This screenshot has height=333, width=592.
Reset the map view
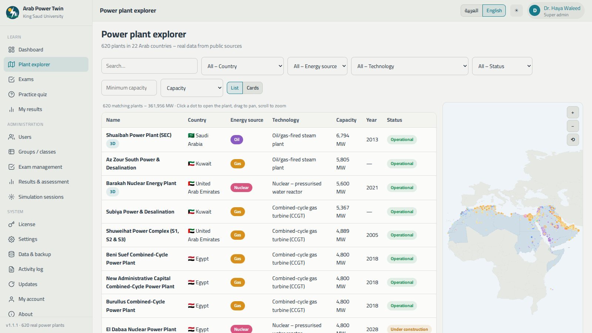pos(573,139)
